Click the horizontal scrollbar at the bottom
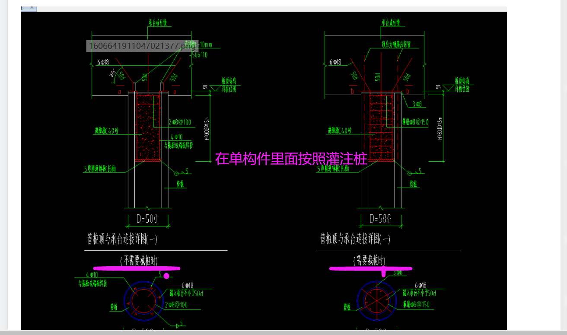This screenshot has height=335, width=567. pyautogui.click(x=283, y=333)
